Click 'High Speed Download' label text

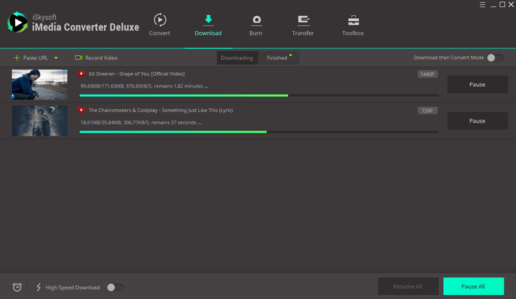coord(72,287)
